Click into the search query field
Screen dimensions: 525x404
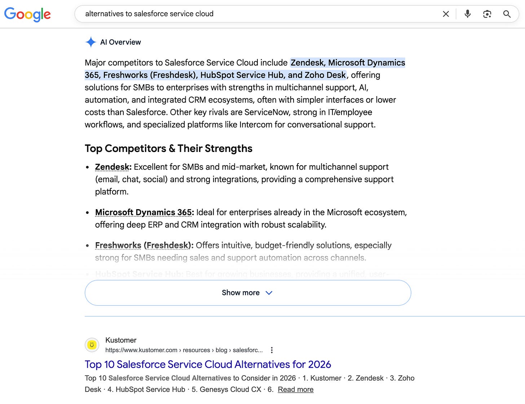click(260, 14)
